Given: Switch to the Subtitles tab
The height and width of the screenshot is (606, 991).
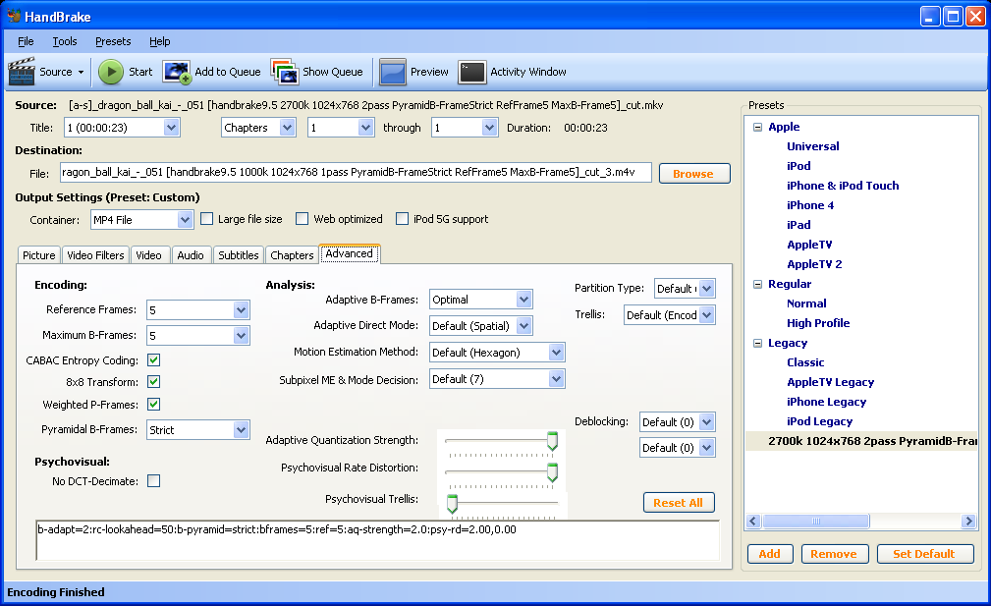Looking at the screenshot, I should click(x=239, y=254).
